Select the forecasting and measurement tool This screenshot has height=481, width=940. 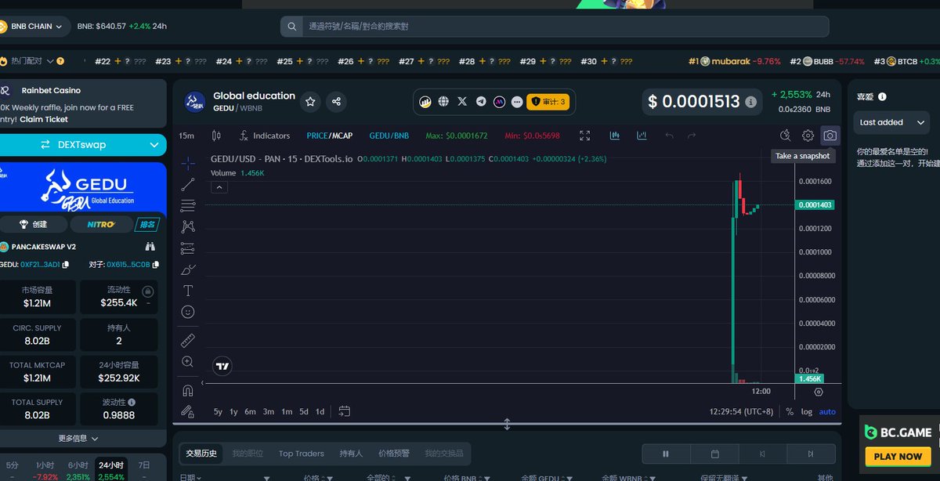coord(188,248)
